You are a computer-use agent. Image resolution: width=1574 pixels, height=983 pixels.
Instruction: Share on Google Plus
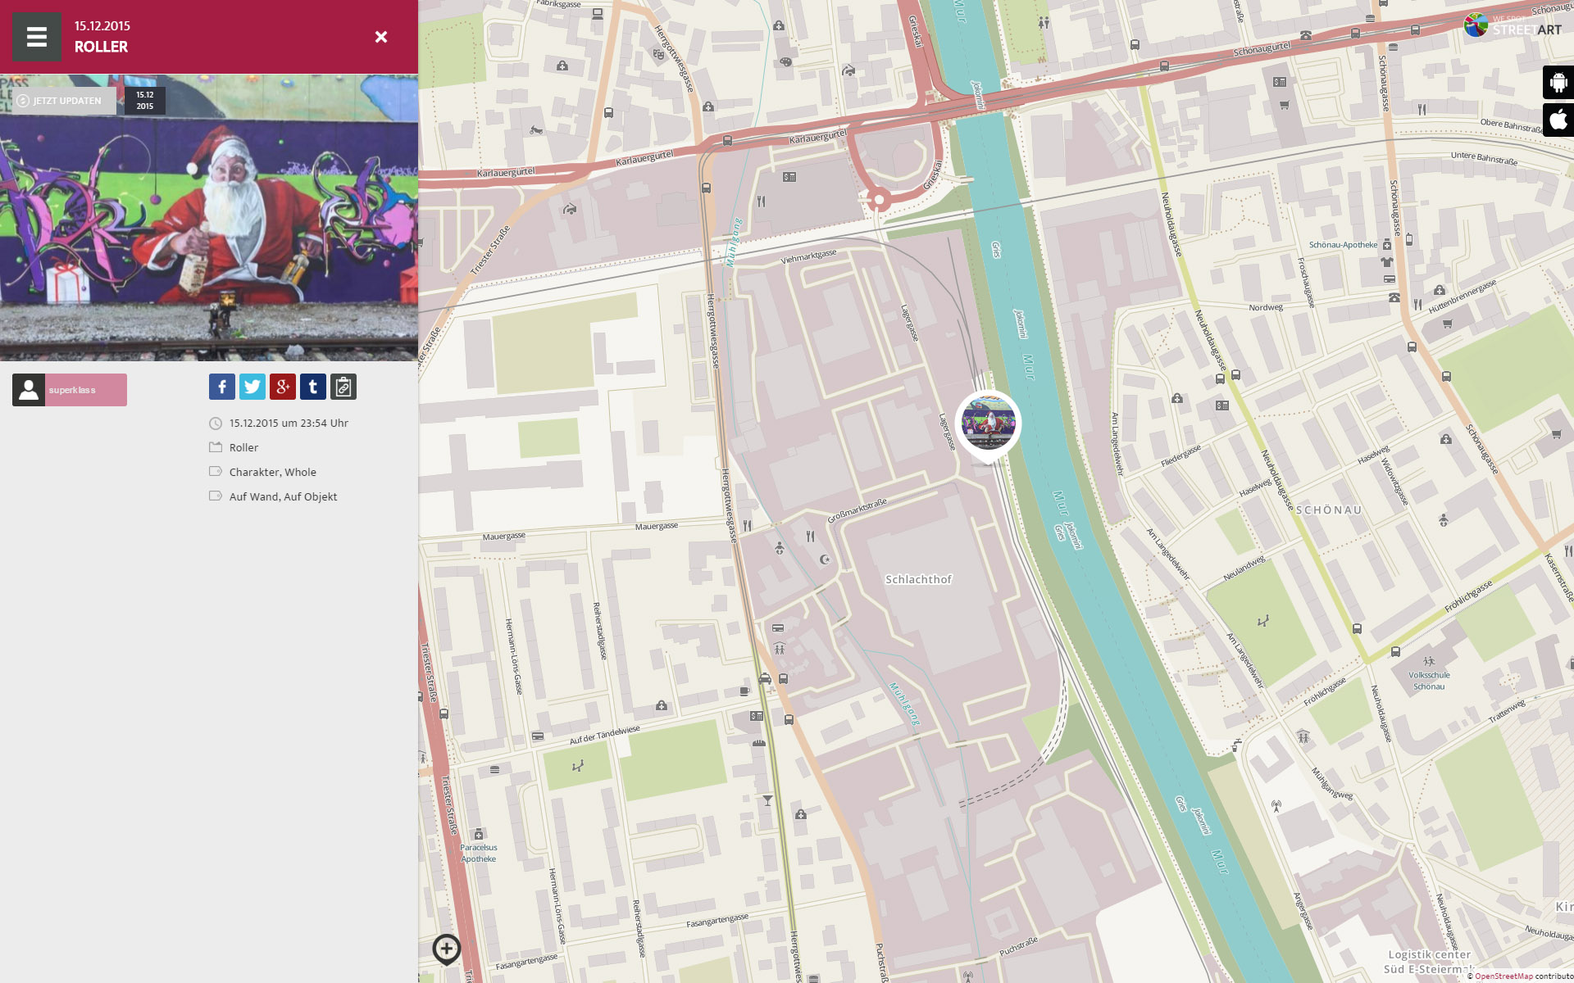pos(283,387)
